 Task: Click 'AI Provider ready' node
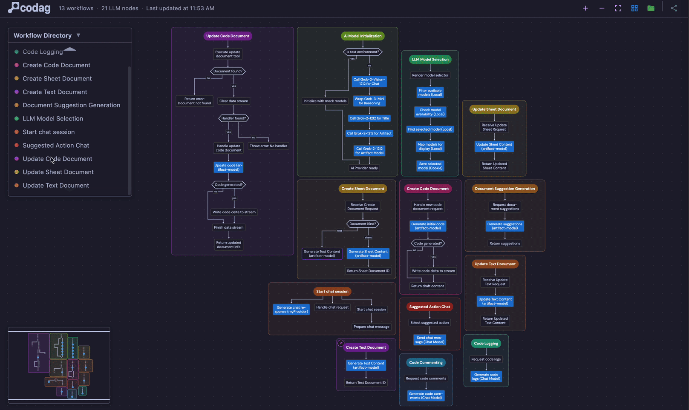click(x=364, y=168)
